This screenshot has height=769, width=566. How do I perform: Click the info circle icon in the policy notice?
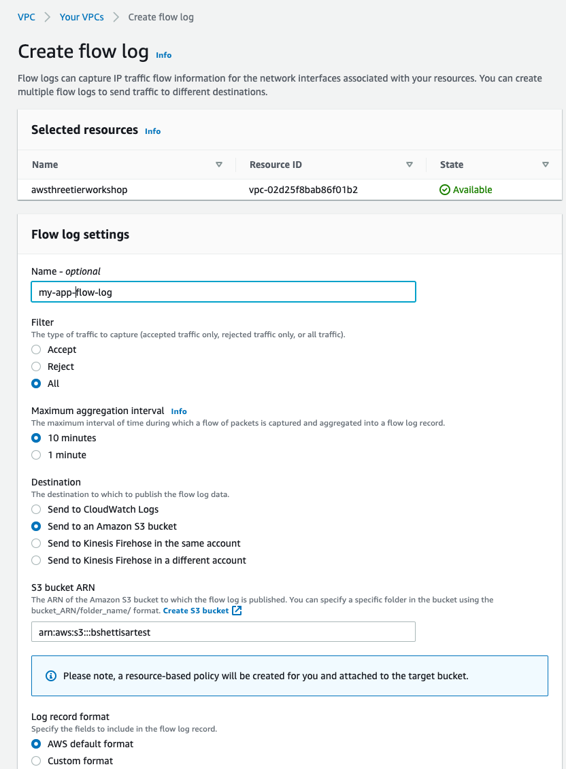[x=50, y=676]
